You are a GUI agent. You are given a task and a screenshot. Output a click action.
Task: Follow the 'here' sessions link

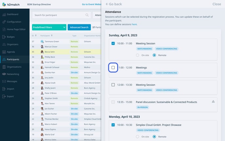pos(134,24)
